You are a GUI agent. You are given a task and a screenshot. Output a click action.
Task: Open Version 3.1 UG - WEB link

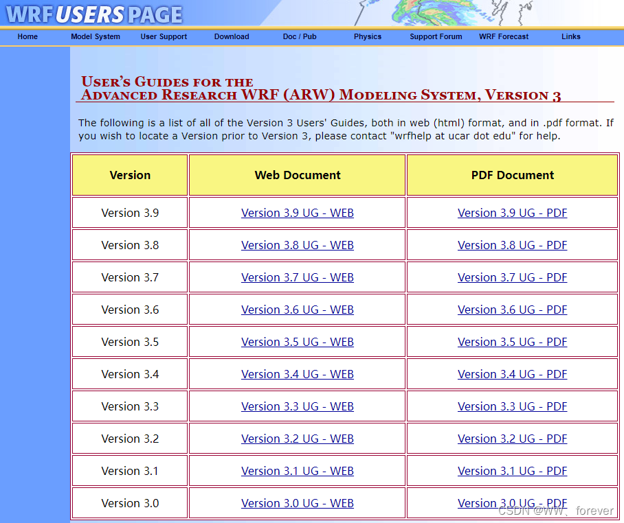click(x=298, y=471)
